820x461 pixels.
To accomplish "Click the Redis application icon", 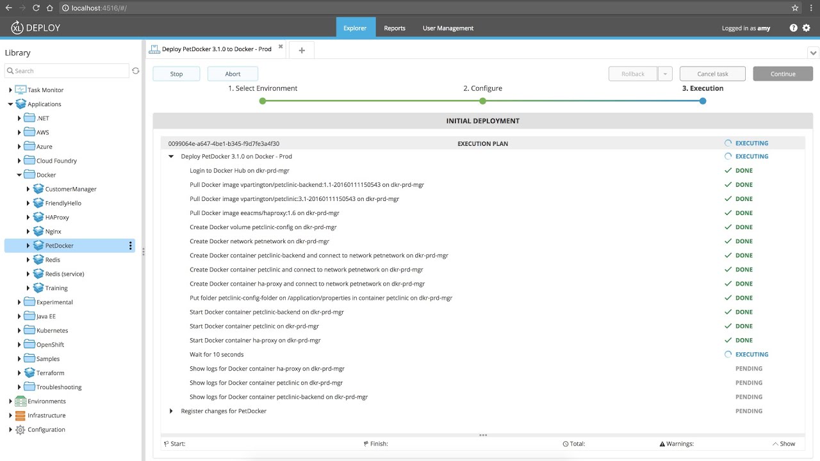I will click(x=38, y=260).
